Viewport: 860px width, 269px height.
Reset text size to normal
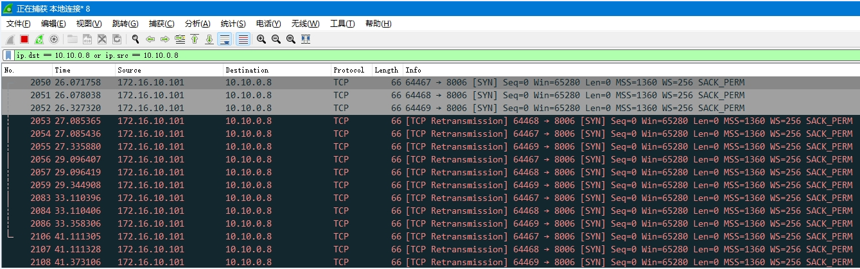pos(291,39)
